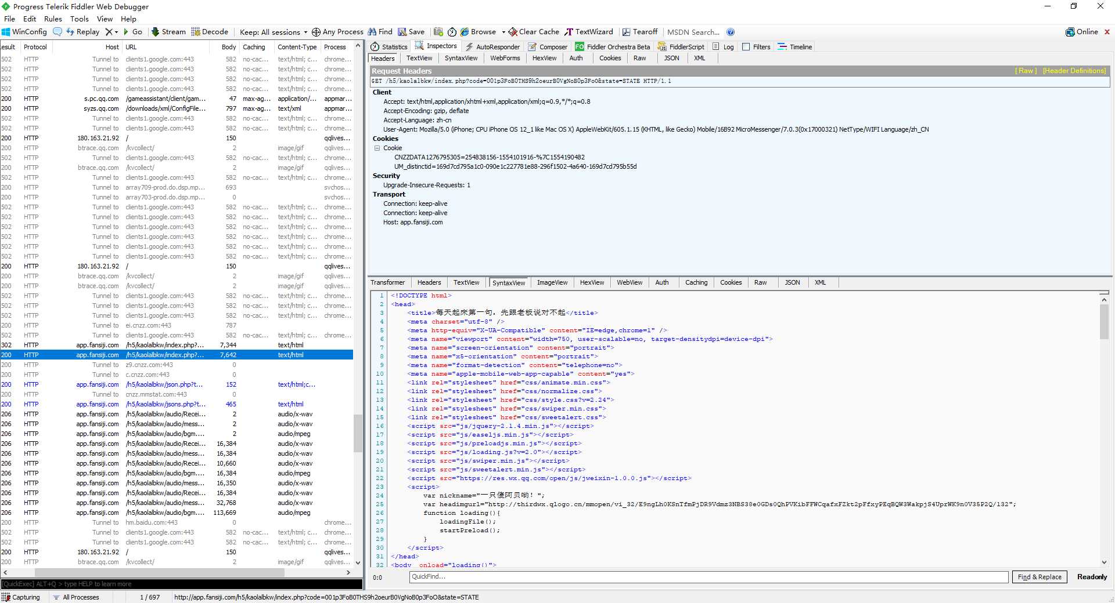Viewport: 1115px width, 603px height.
Task: Click the blue help question-mark icon
Action: coord(731,32)
